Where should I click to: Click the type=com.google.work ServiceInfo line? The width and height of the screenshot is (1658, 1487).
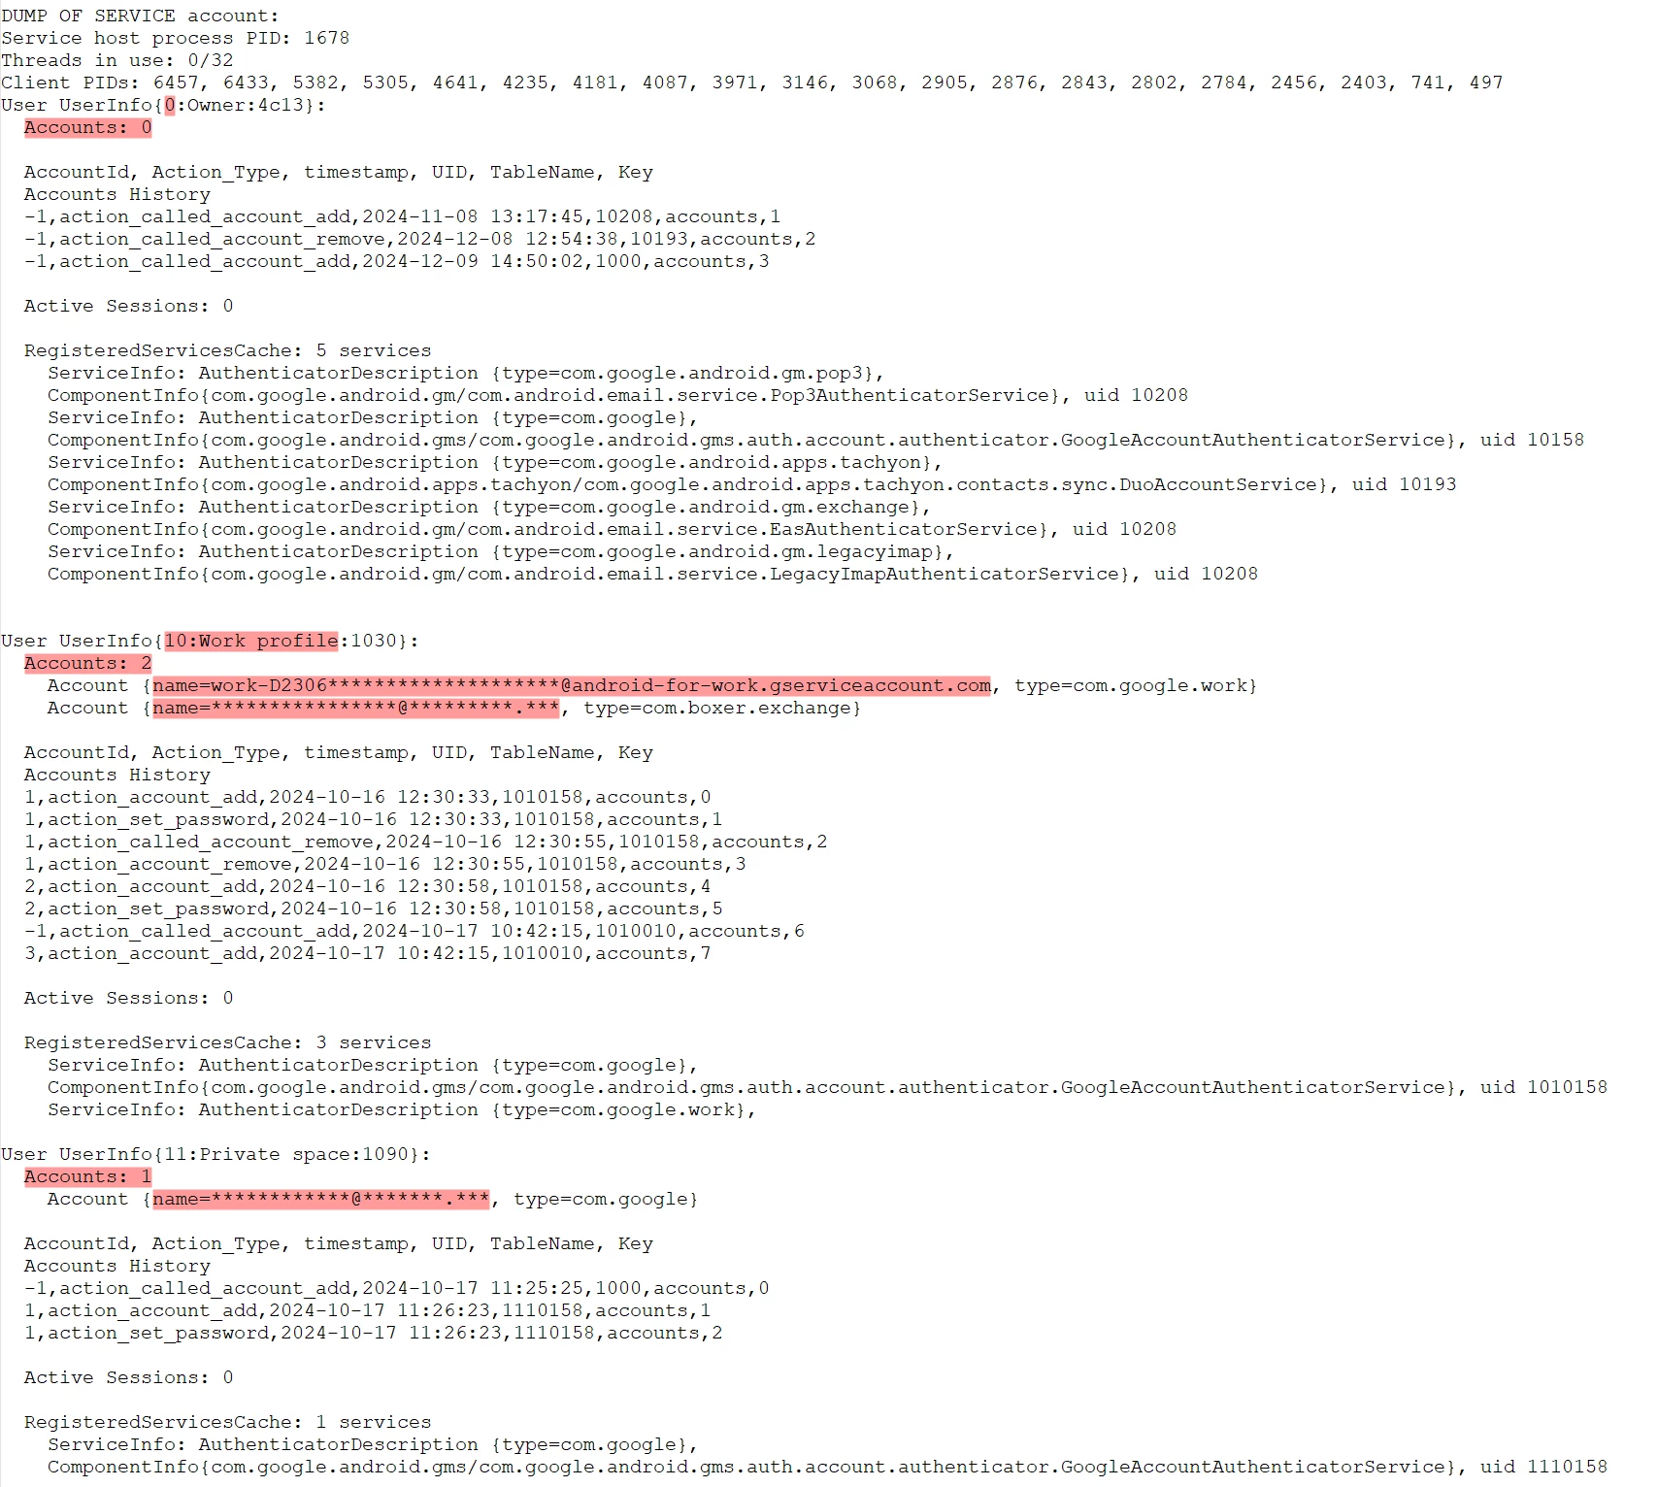(402, 1109)
